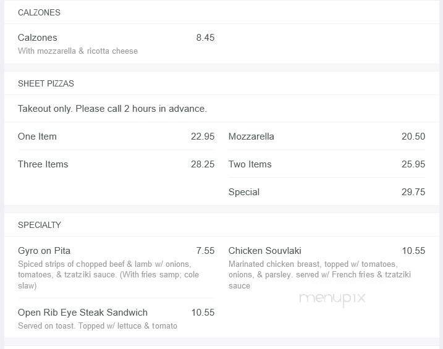
Task: Click the takeout only notice text
Action: [x=112, y=109]
